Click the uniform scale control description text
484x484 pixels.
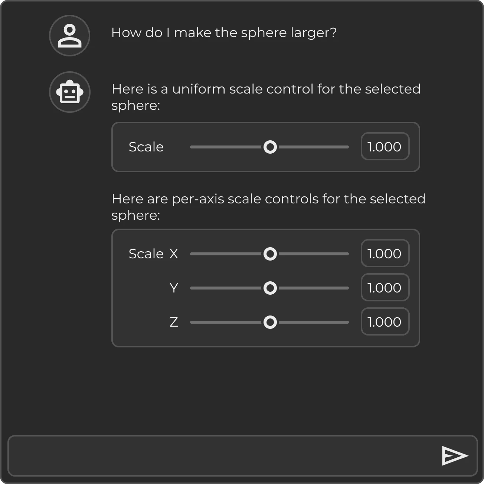pyautogui.click(x=266, y=97)
